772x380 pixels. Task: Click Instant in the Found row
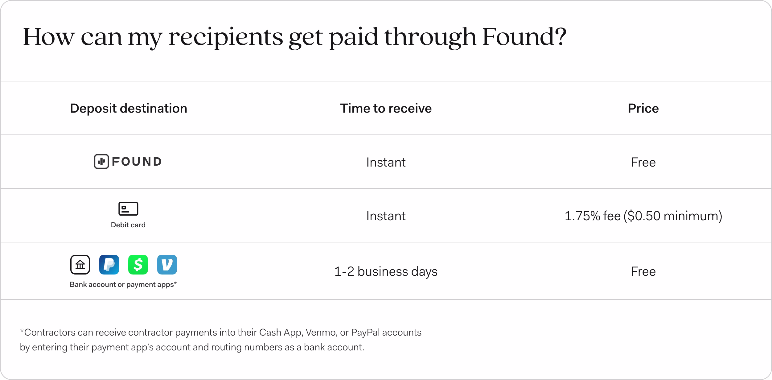coord(386,162)
